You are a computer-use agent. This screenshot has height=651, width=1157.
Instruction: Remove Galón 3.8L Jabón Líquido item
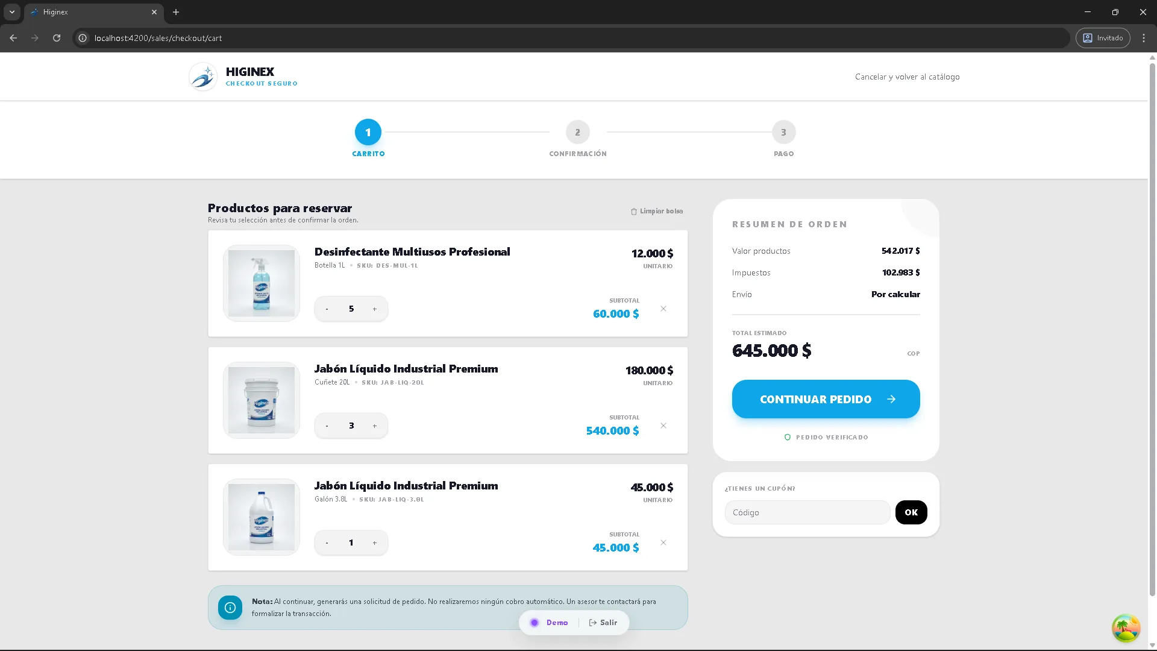tap(663, 542)
